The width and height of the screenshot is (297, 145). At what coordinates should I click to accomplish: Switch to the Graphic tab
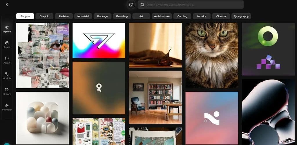pyautogui.click(x=44, y=16)
